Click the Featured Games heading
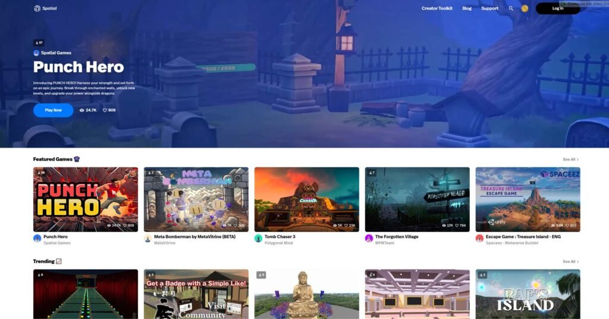 [52, 159]
